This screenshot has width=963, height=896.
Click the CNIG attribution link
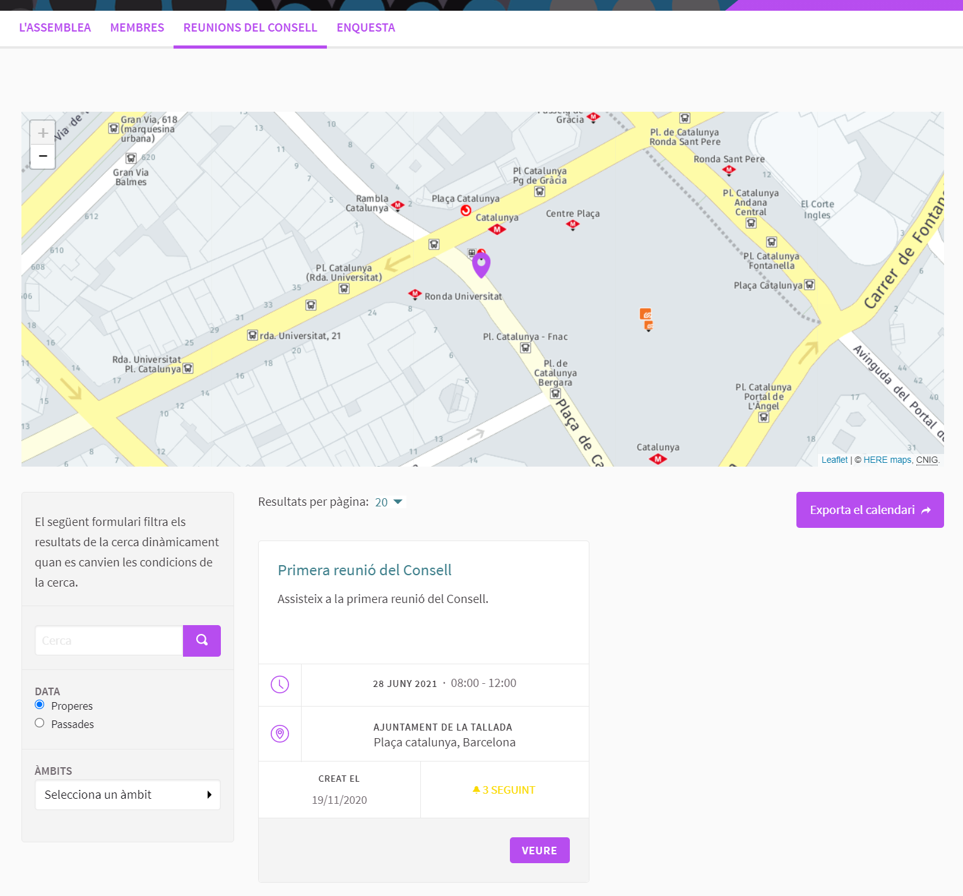[927, 460]
